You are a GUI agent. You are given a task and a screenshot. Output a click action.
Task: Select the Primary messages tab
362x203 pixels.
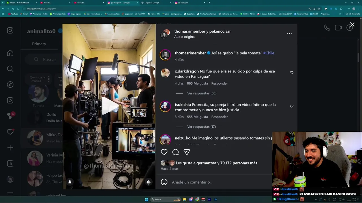tap(39, 44)
